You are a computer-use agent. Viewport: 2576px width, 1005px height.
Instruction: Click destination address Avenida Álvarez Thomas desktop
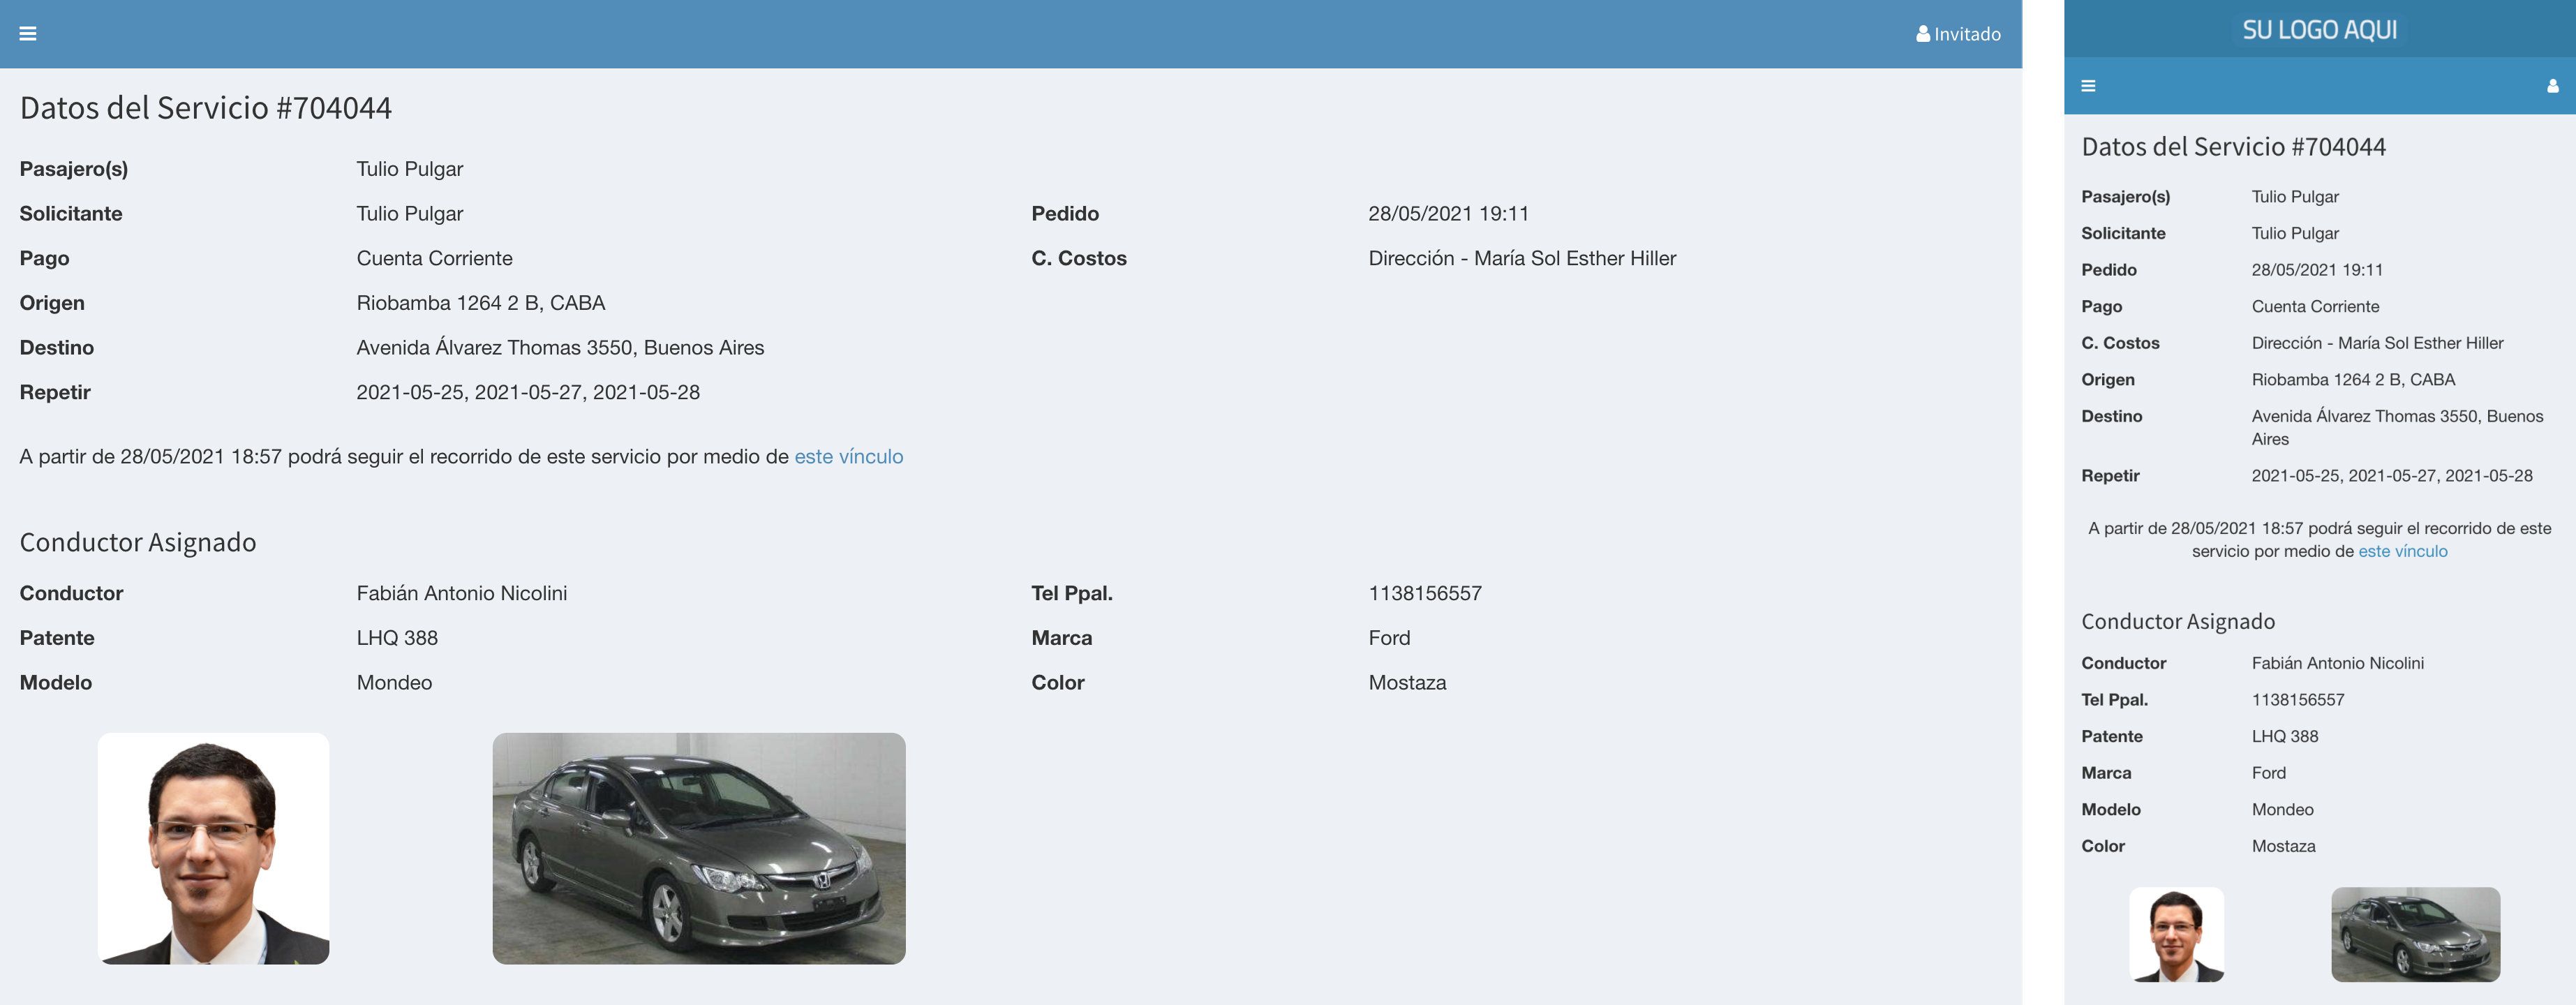click(x=560, y=348)
